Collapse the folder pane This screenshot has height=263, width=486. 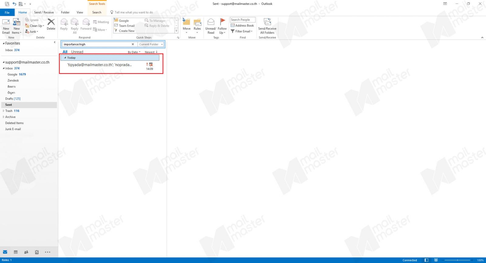(x=55, y=42)
